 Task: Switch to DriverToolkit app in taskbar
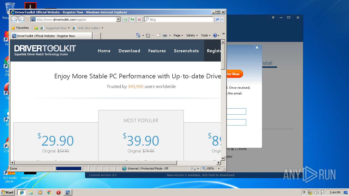point(68,192)
